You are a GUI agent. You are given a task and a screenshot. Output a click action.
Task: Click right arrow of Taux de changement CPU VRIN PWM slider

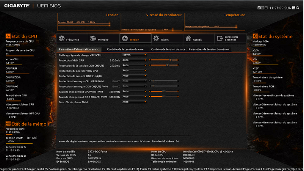[x=178, y=91]
